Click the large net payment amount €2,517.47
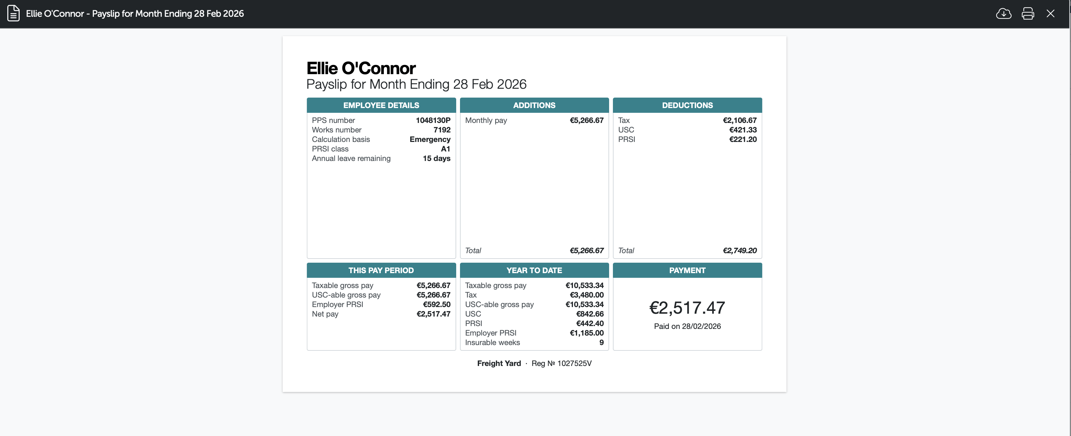The width and height of the screenshot is (1071, 436). [x=687, y=308]
